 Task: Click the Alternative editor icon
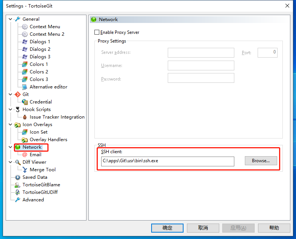[25, 87]
